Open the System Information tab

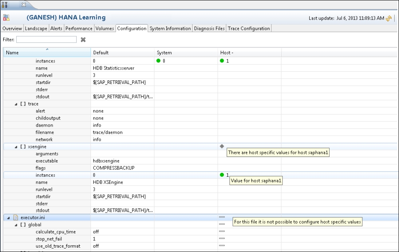click(170, 28)
